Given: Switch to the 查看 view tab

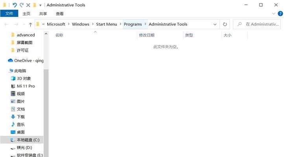Looking at the screenshot, I should 60,14.
